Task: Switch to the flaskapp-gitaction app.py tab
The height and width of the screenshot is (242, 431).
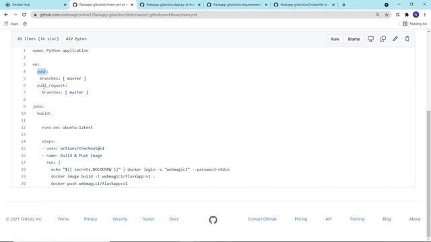Action: (169, 5)
